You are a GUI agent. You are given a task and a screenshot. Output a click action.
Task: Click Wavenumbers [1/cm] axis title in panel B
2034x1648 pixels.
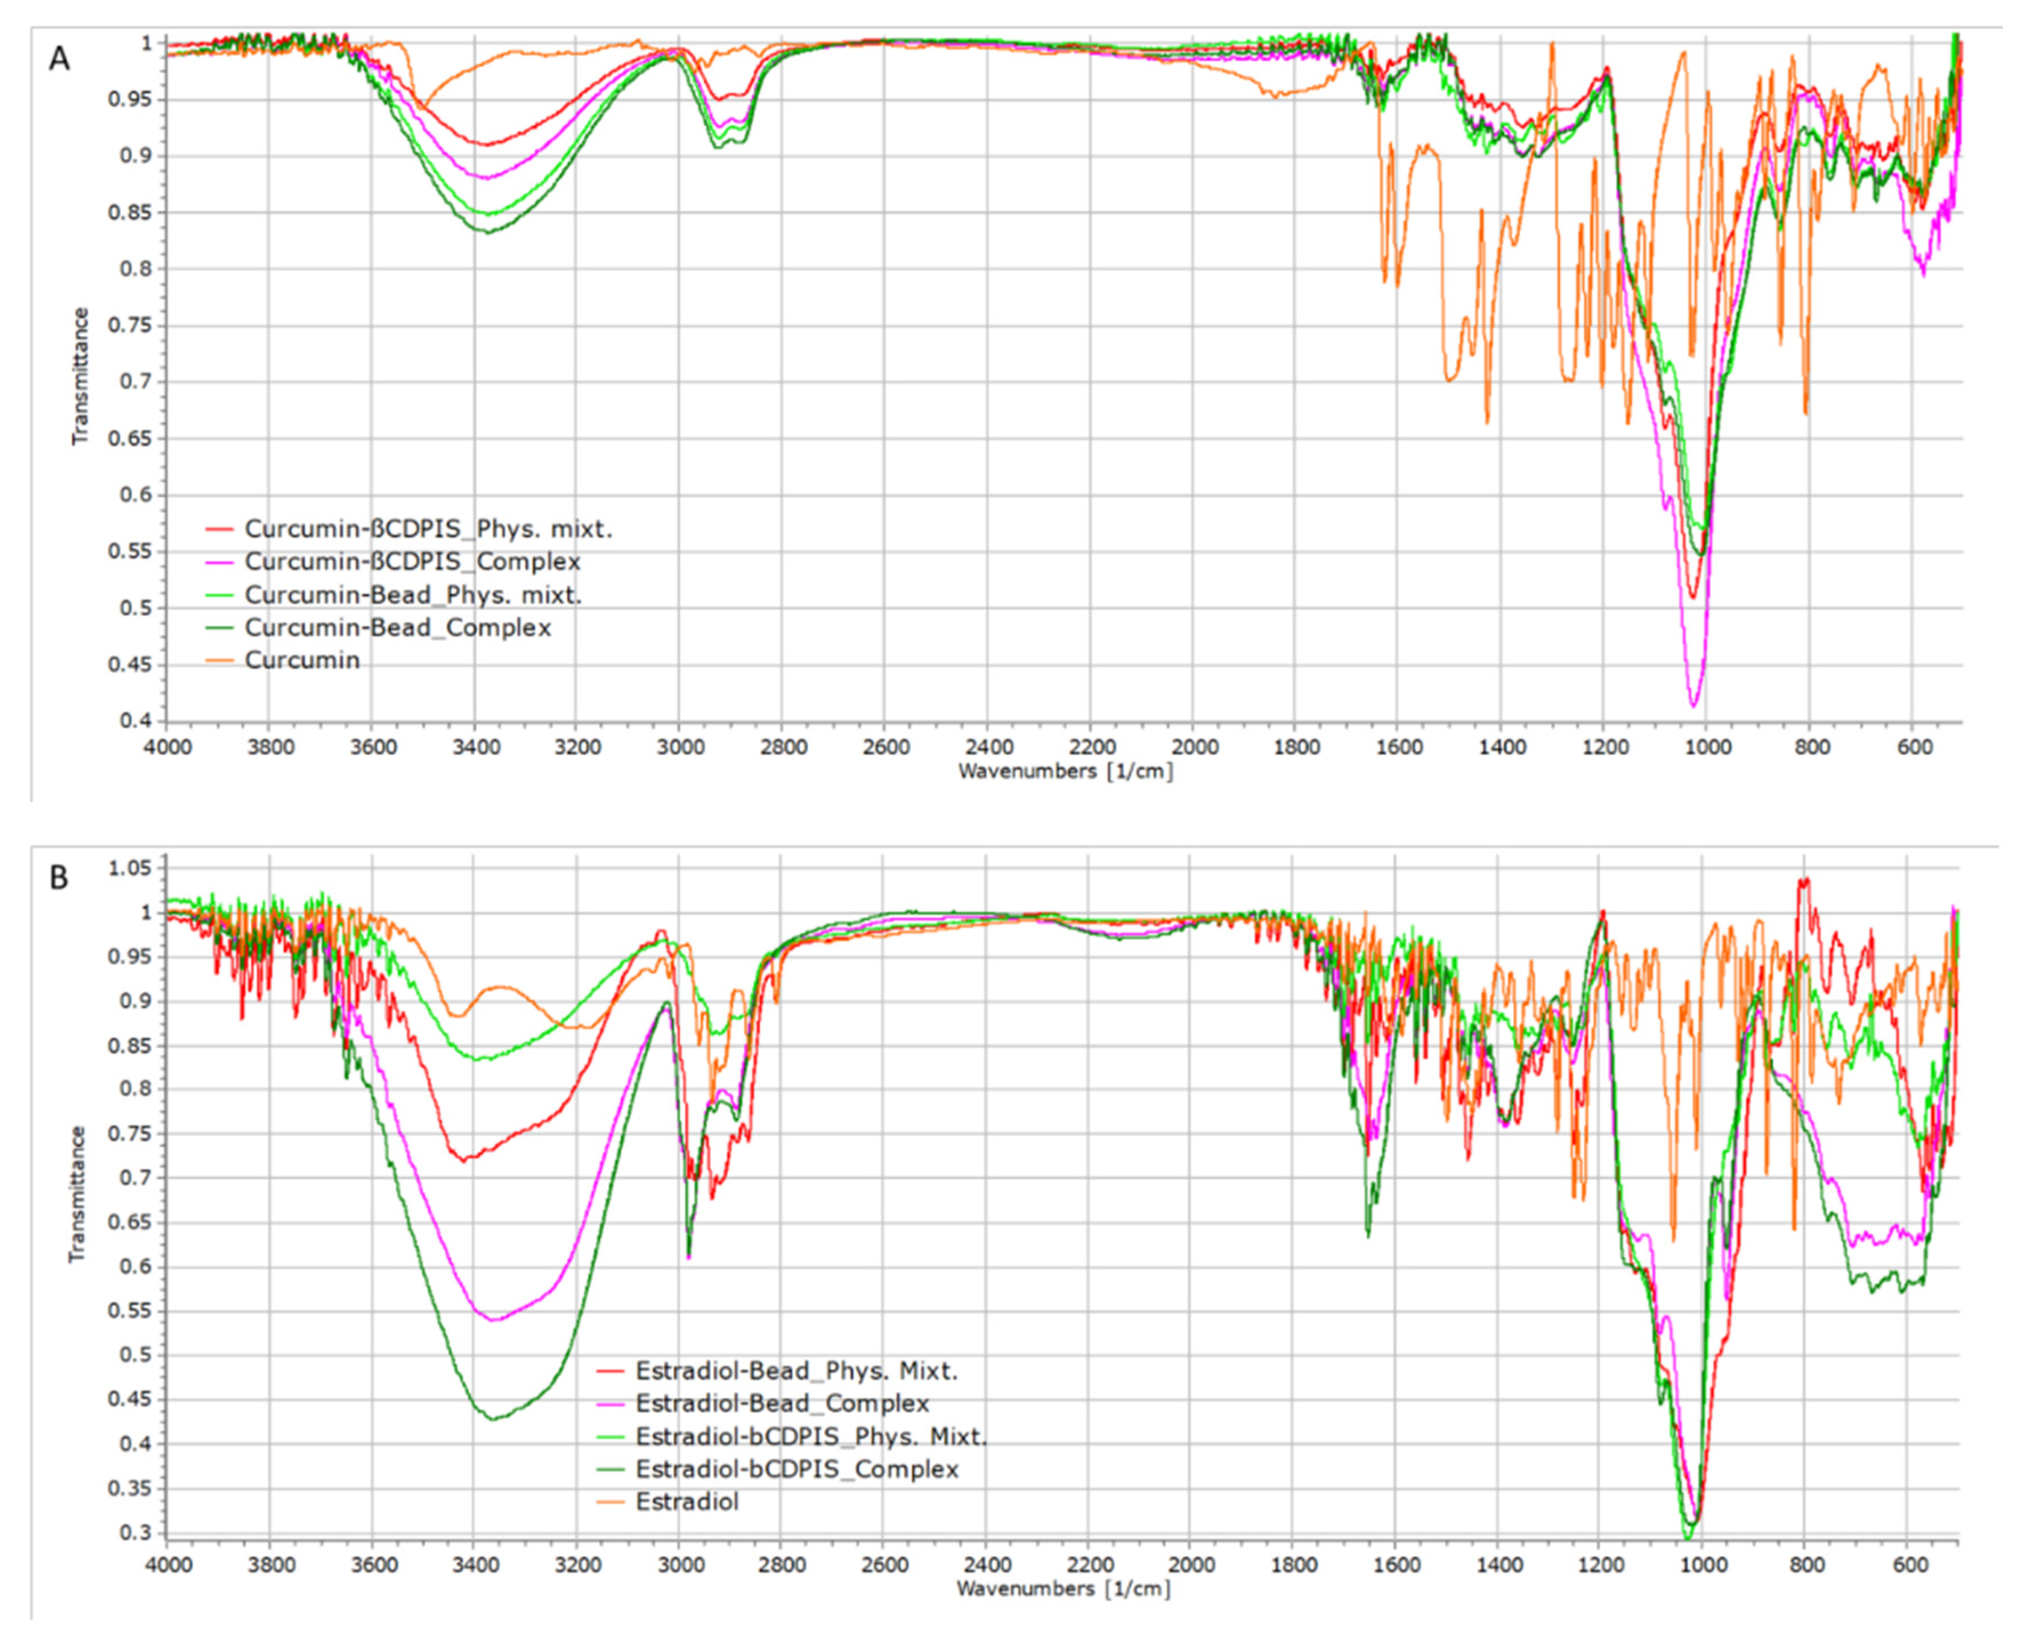click(x=1062, y=1588)
